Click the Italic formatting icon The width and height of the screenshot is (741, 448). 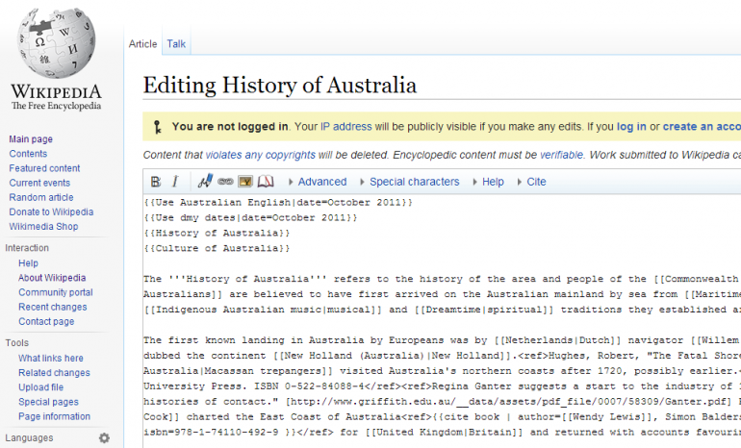pyautogui.click(x=175, y=182)
